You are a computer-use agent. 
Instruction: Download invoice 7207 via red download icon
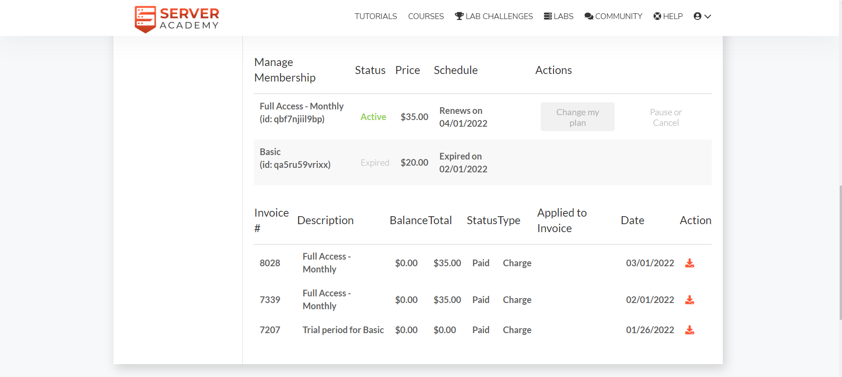690,330
